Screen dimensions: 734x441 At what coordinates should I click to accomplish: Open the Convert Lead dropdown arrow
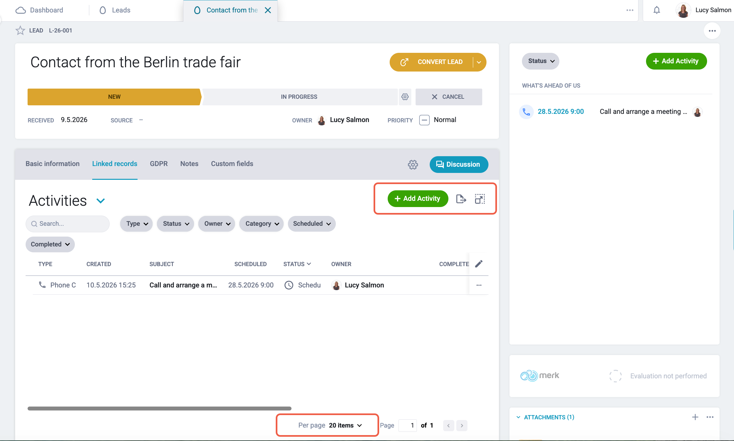[479, 62]
